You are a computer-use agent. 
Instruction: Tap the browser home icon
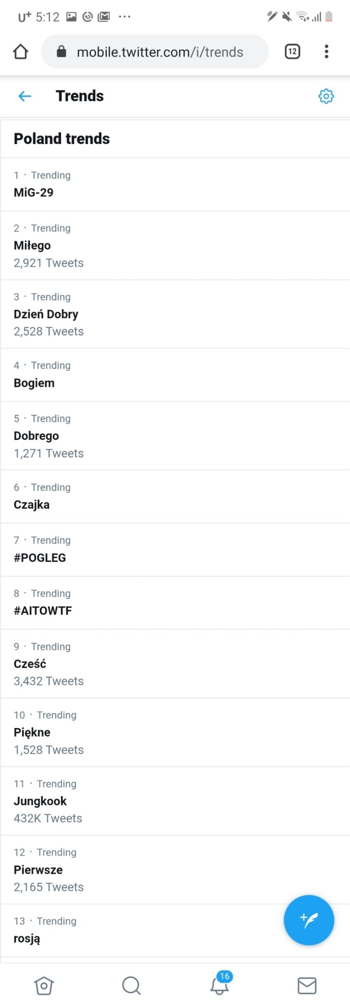[x=21, y=52]
